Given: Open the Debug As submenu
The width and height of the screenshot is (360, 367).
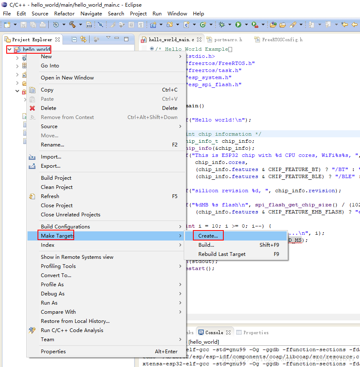Looking at the screenshot, I should pyautogui.click(x=106, y=293).
